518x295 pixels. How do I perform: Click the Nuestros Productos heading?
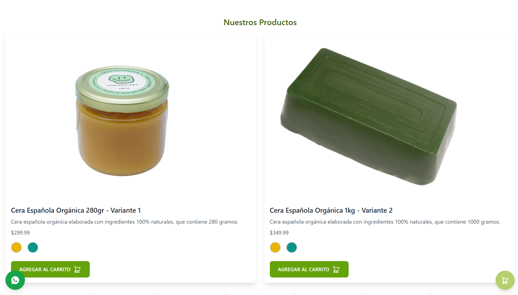[260, 22]
